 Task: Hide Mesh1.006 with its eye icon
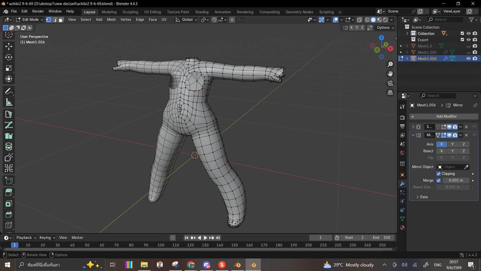click(468, 59)
